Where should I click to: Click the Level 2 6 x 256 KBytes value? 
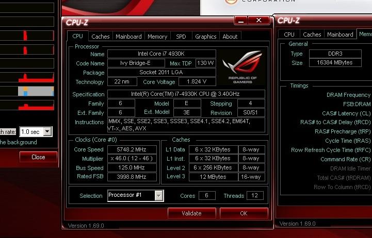click(213, 167)
